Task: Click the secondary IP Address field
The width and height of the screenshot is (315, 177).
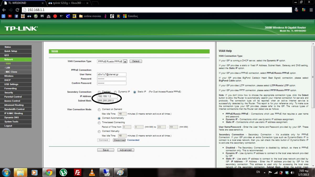Action: (107, 96)
